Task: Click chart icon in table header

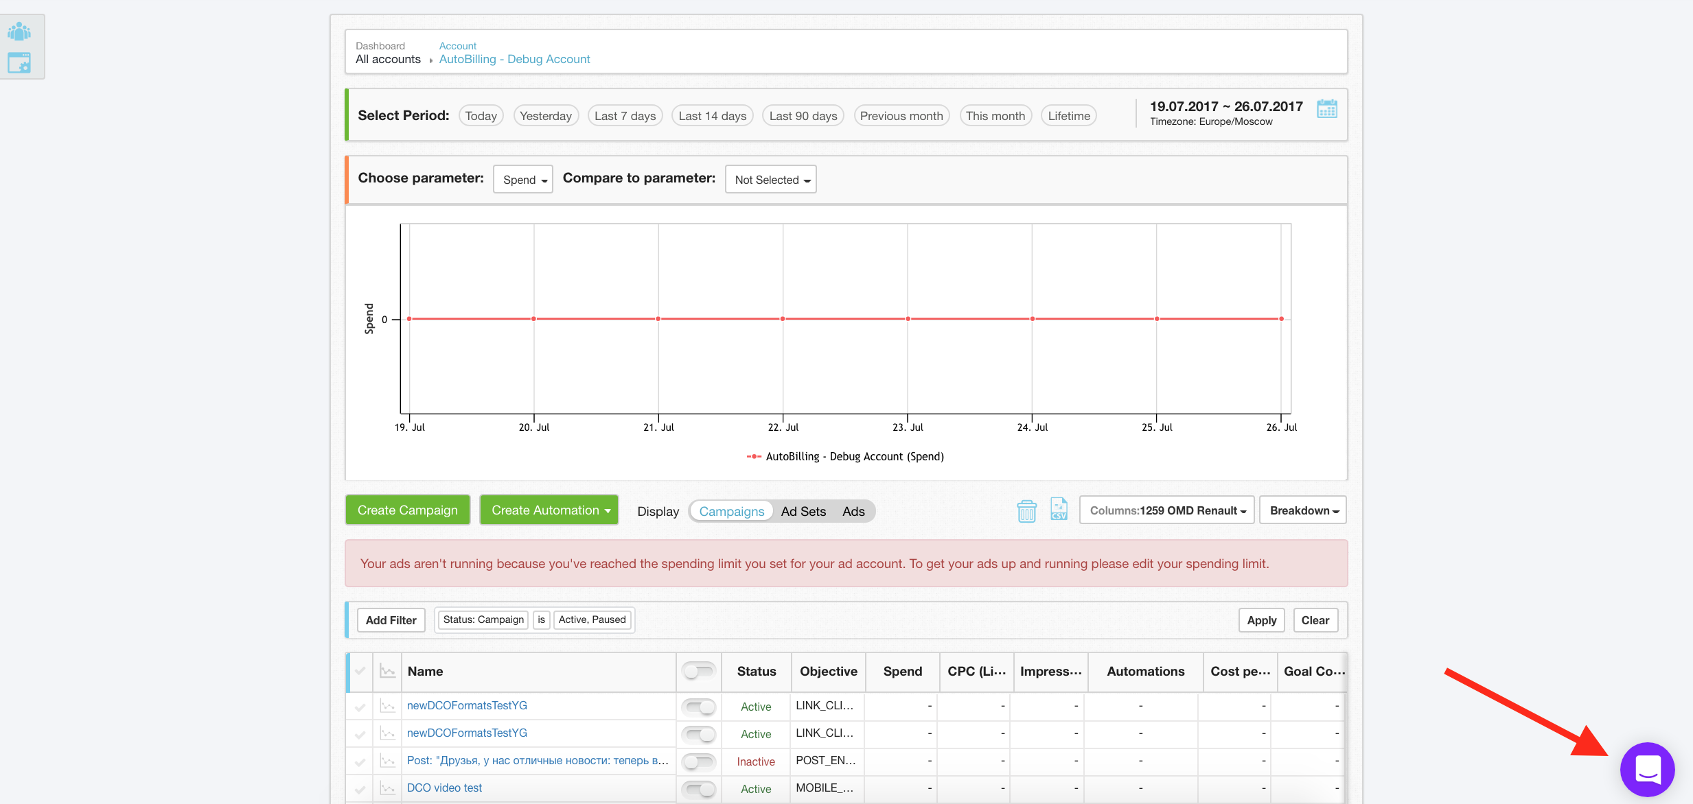Action: [x=388, y=672]
